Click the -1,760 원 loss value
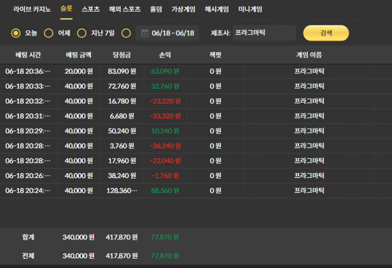Image resolution: width=392 pixels, height=268 pixels. coord(165,176)
